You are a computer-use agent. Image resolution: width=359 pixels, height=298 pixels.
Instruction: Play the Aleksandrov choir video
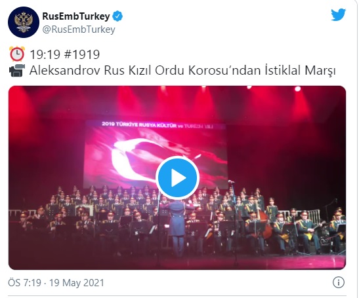(x=177, y=177)
